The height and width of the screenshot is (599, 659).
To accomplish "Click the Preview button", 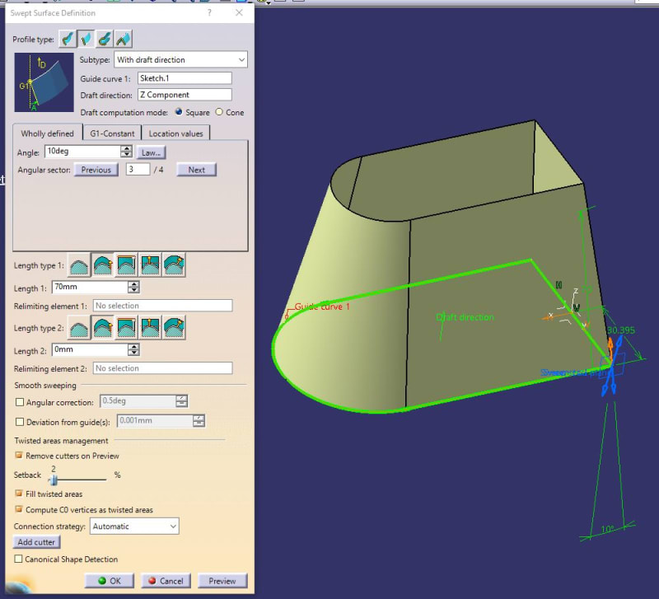I will [222, 581].
